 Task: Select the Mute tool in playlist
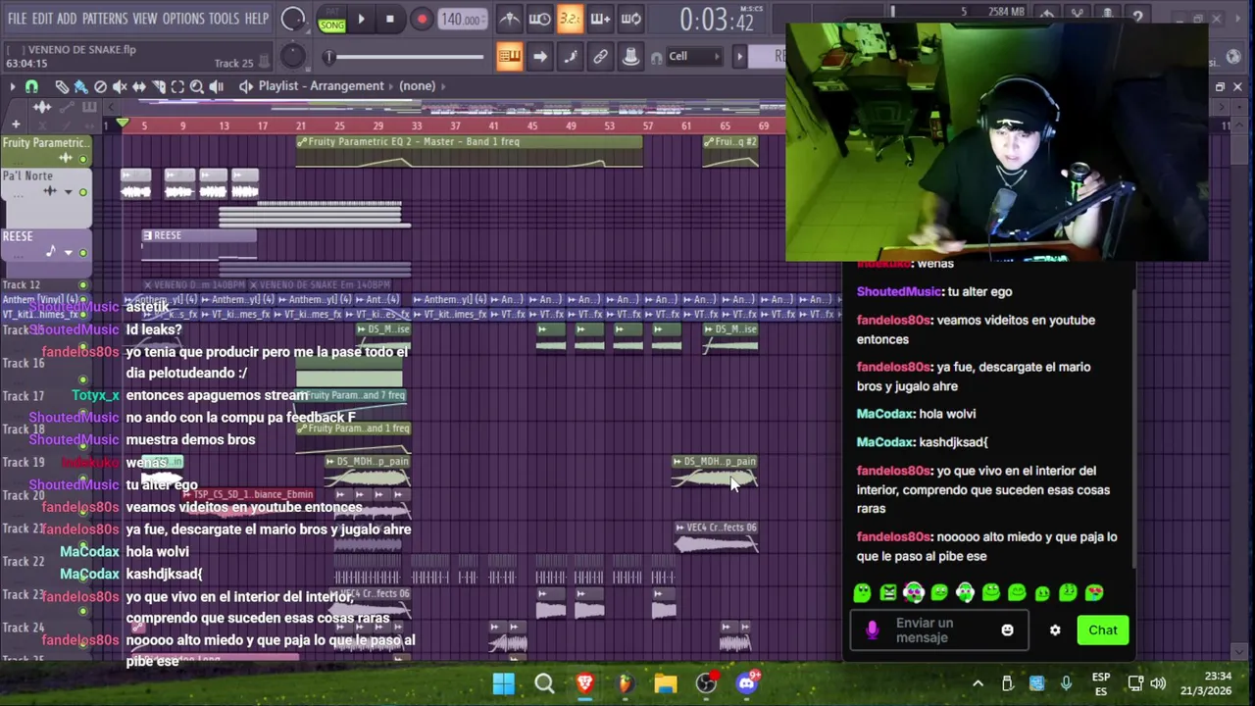(120, 86)
